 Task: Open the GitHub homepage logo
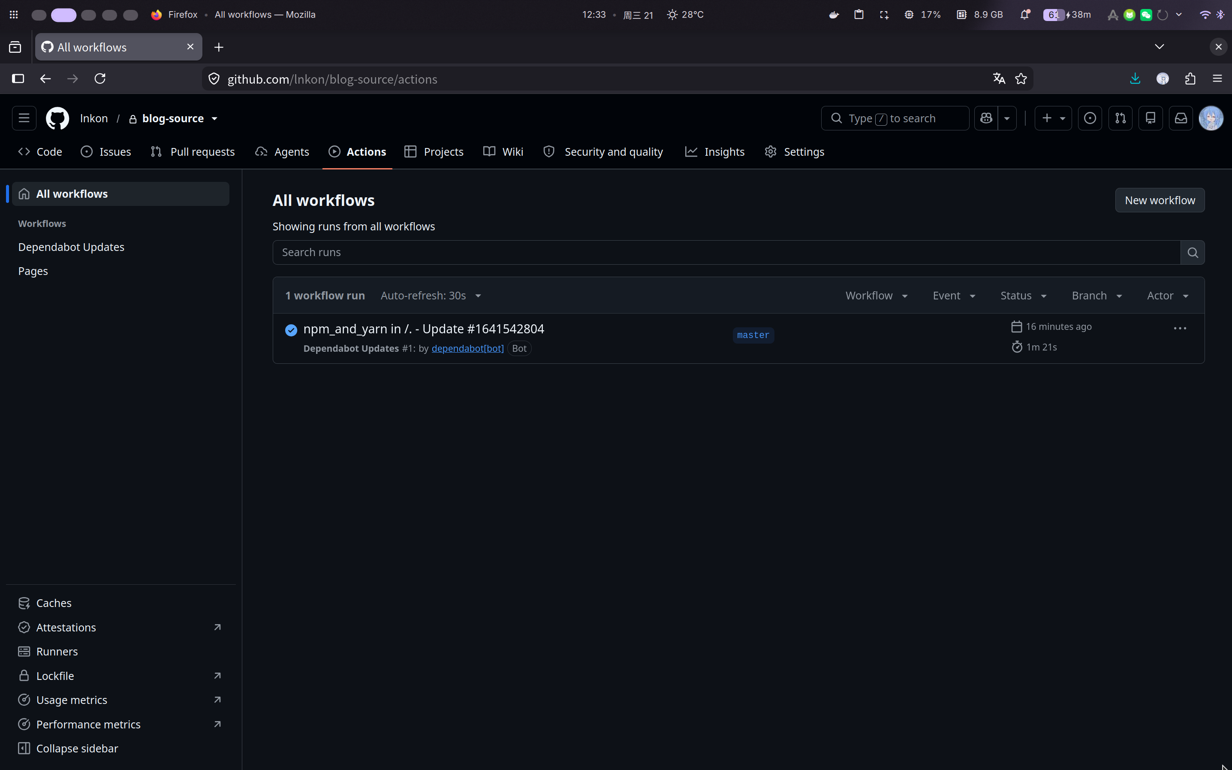57,118
